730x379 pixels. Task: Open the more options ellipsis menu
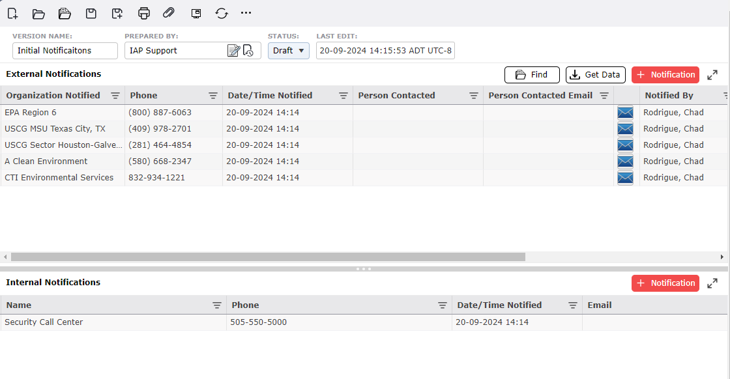click(x=246, y=13)
